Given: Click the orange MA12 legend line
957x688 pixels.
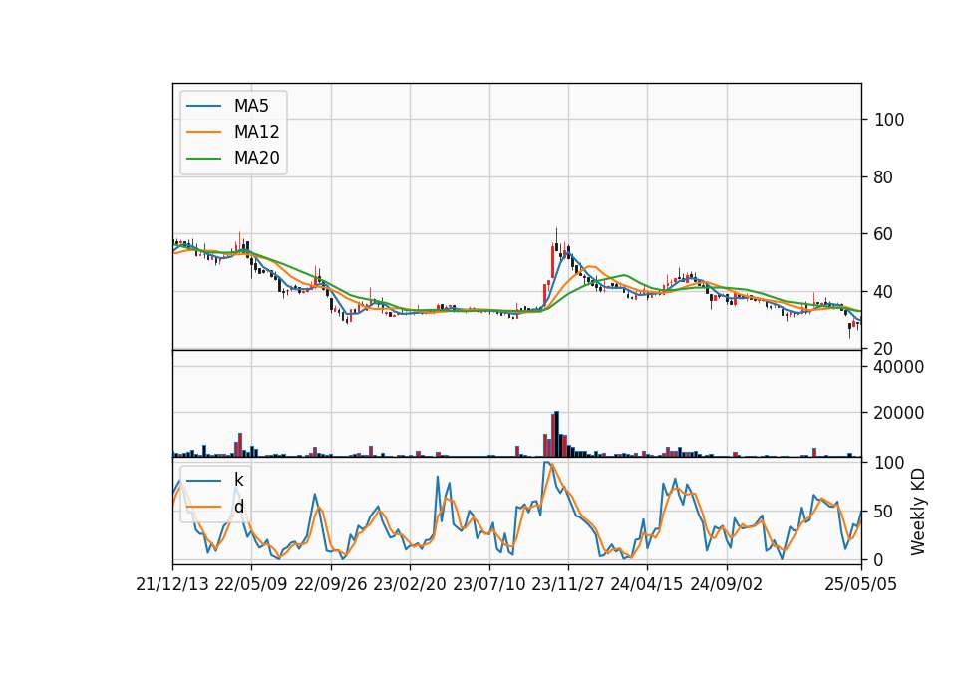Looking at the screenshot, I should click(203, 132).
